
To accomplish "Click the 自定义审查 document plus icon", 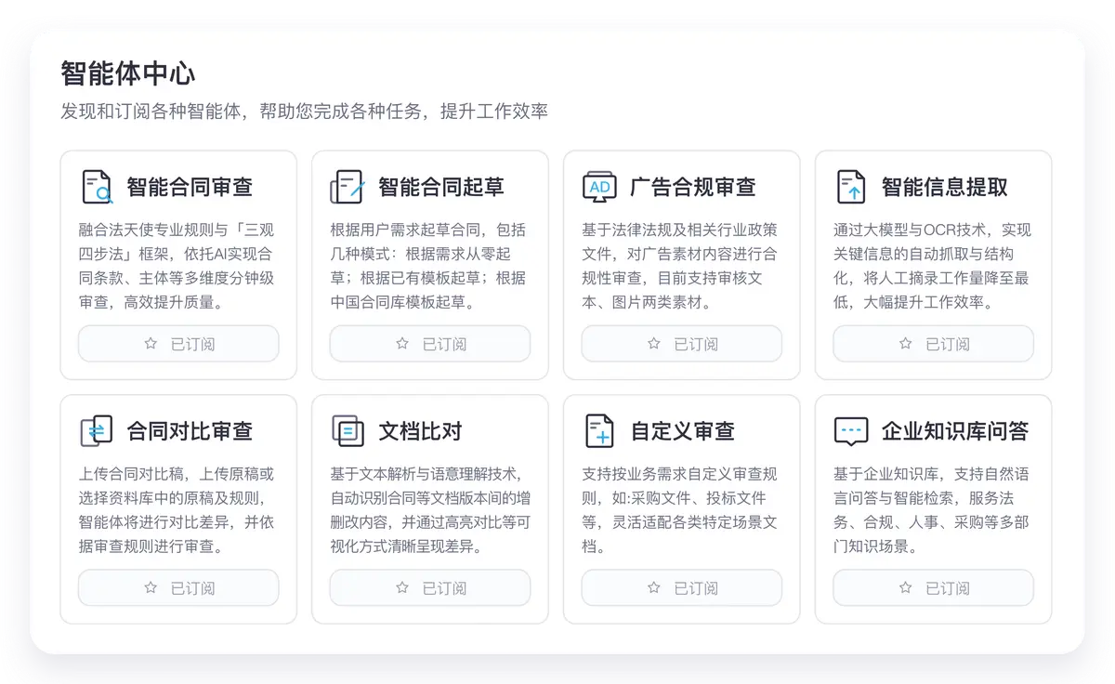I will point(599,431).
